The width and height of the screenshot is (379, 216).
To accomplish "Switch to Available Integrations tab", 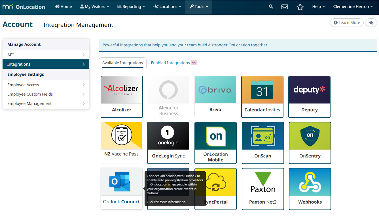I will point(122,63).
